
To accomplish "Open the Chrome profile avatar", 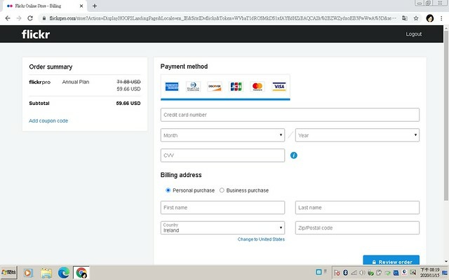I will pyautogui.click(x=430, y=18).
